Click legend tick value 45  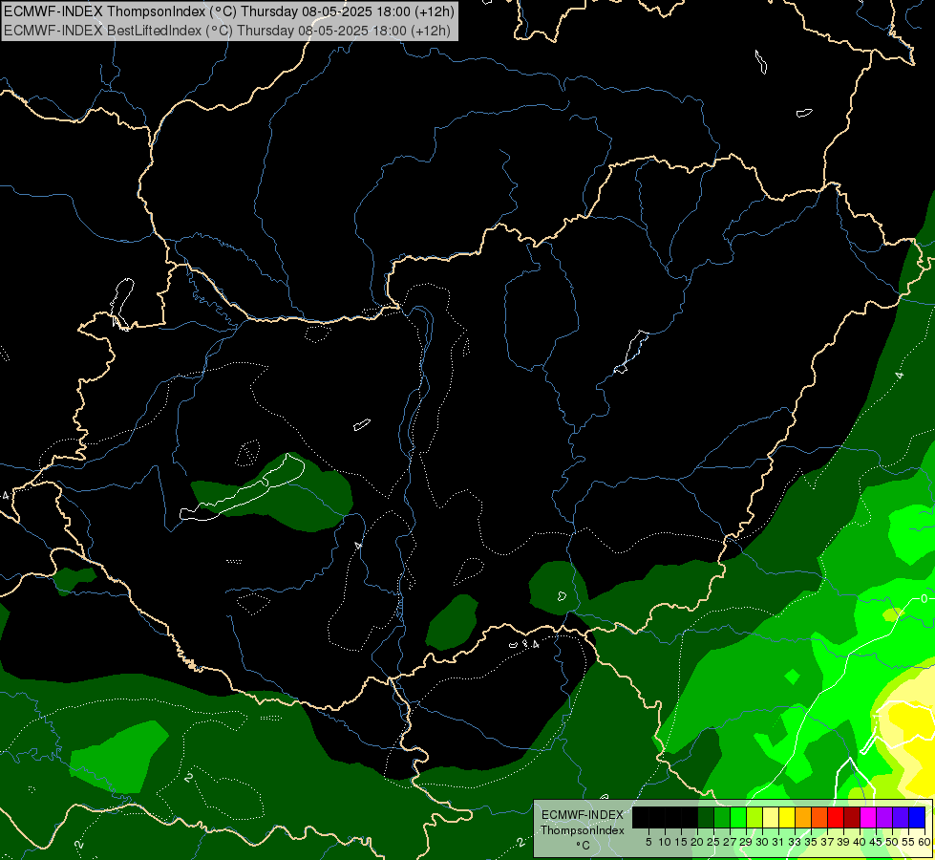tap(877, 842)
